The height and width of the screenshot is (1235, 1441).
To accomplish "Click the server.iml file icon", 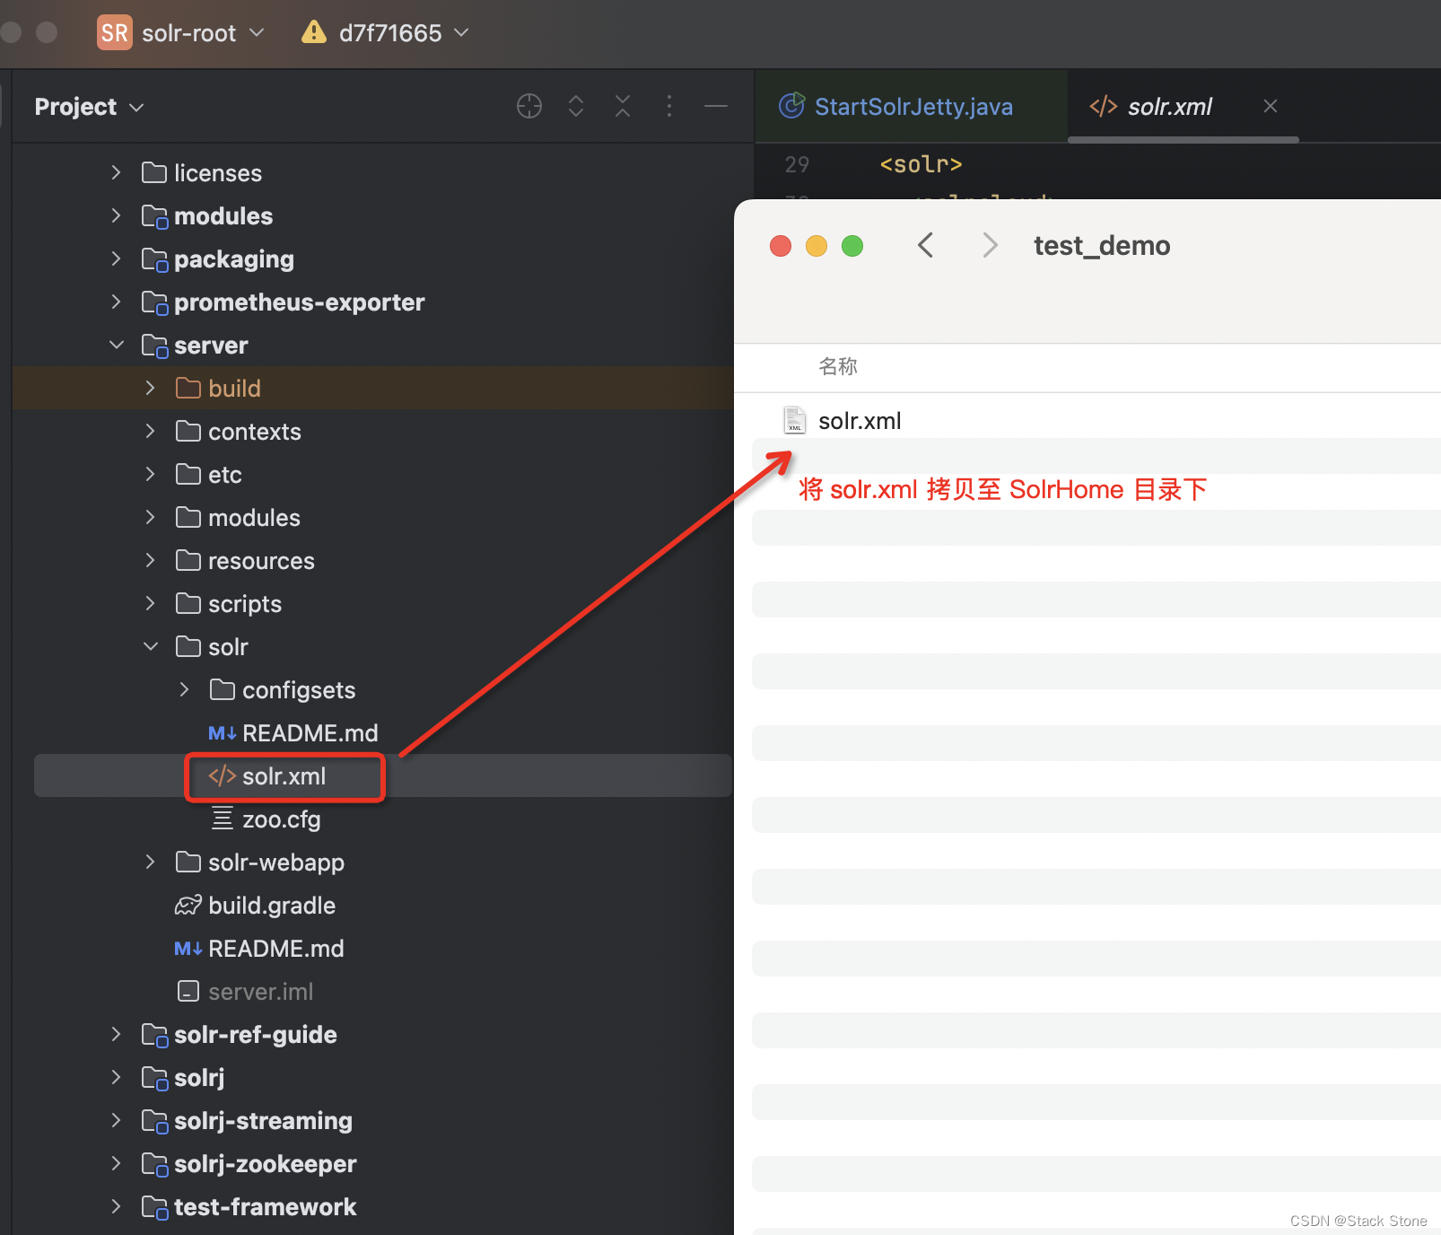I will (x=188, y=991).
